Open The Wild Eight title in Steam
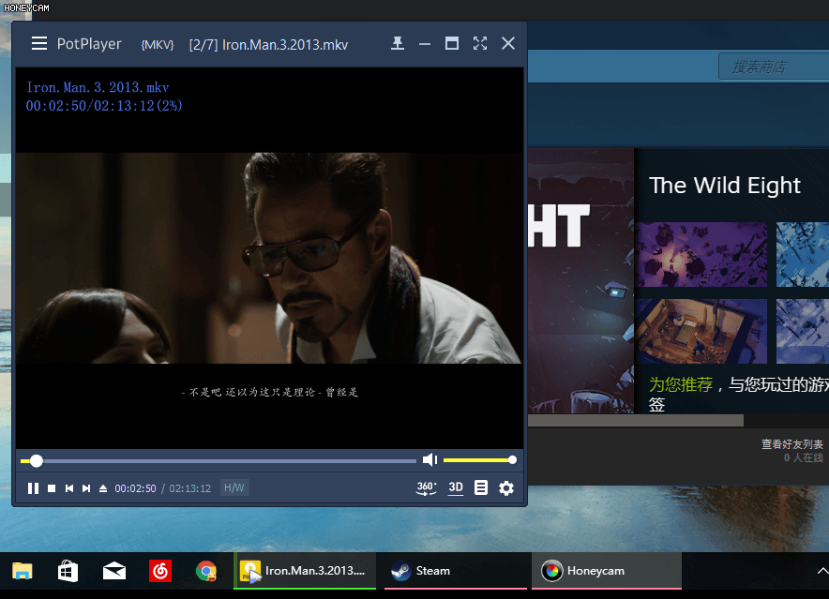The image size is (829, 599). pyautogui.click(x=724, y=186)
